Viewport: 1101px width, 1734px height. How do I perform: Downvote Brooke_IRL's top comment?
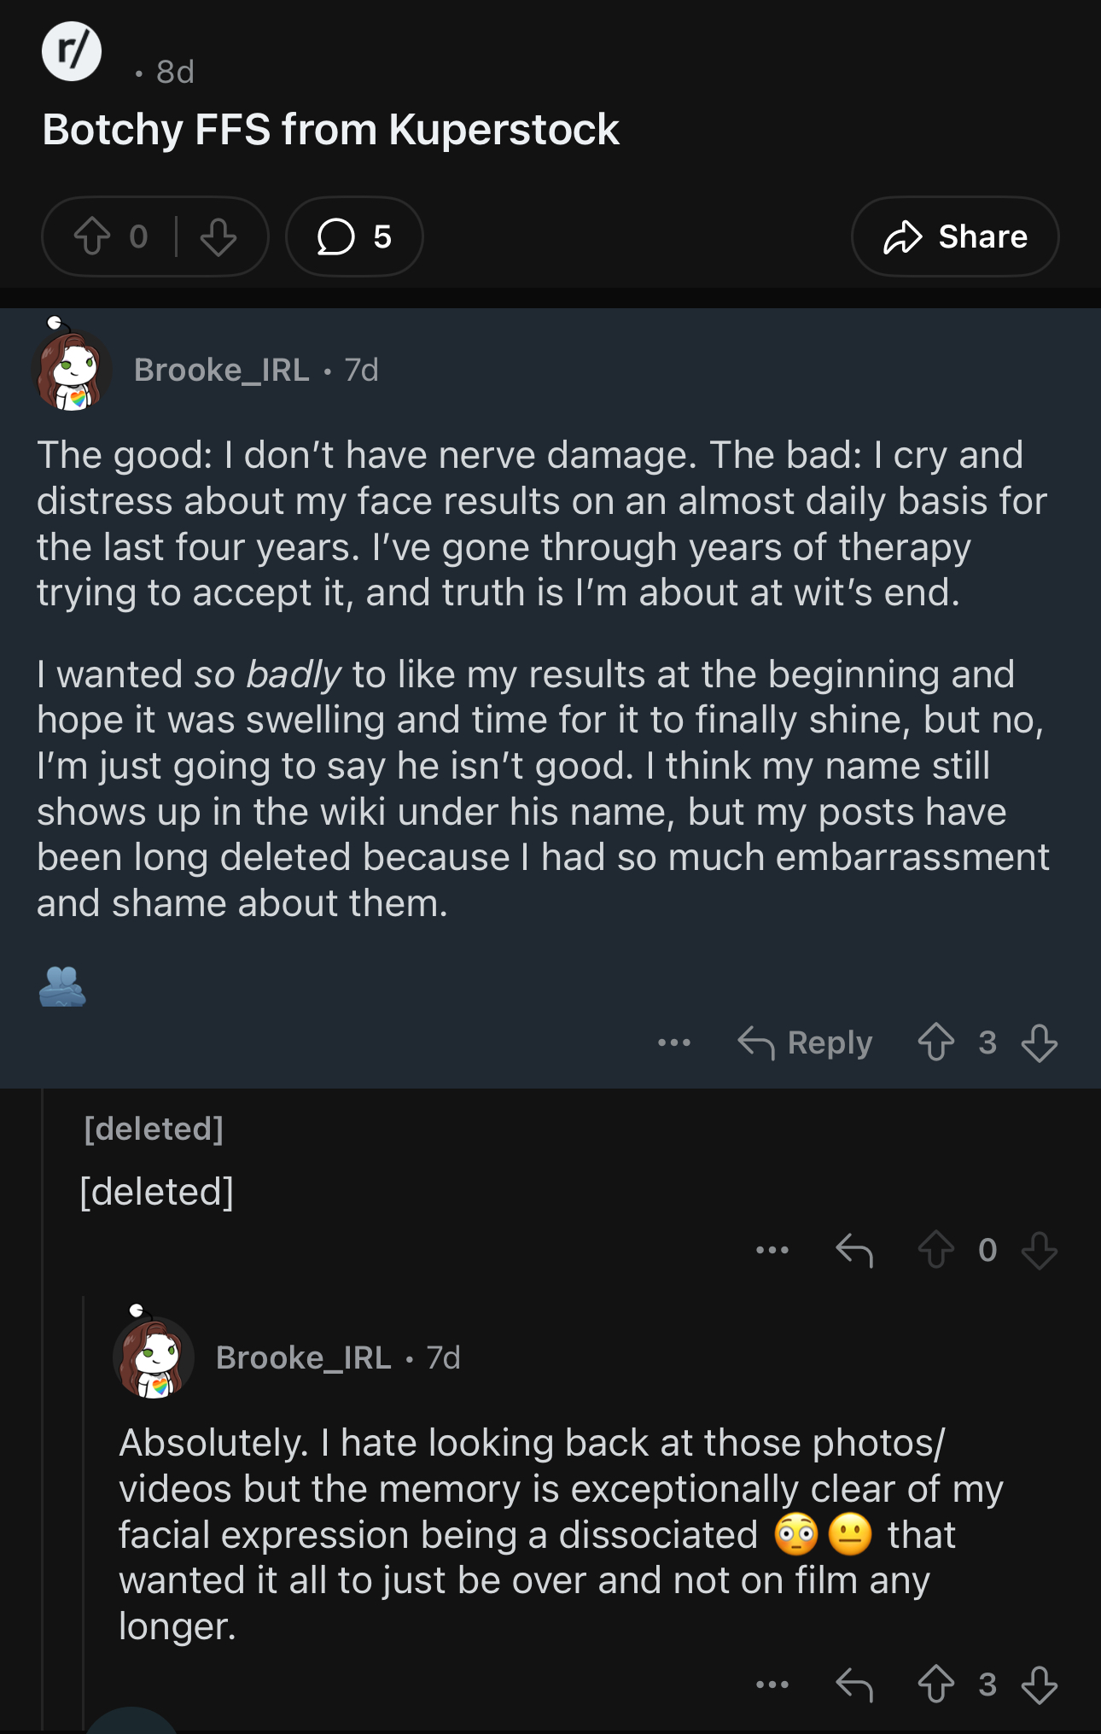1039,1042
